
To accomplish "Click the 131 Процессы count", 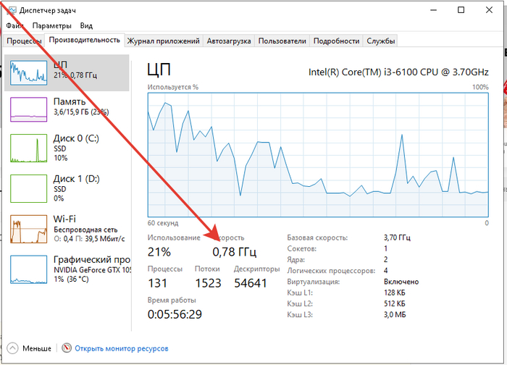I will (157, 283).
